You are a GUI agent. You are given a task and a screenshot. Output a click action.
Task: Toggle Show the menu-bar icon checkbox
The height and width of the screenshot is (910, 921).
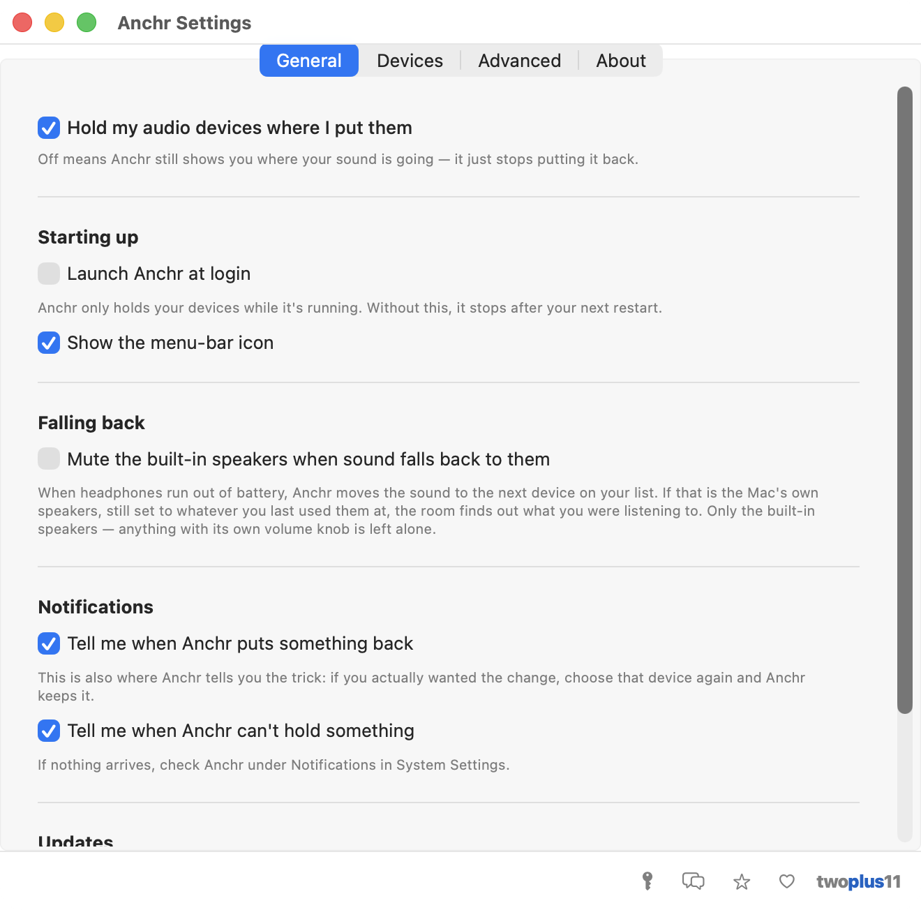(49, 343)
